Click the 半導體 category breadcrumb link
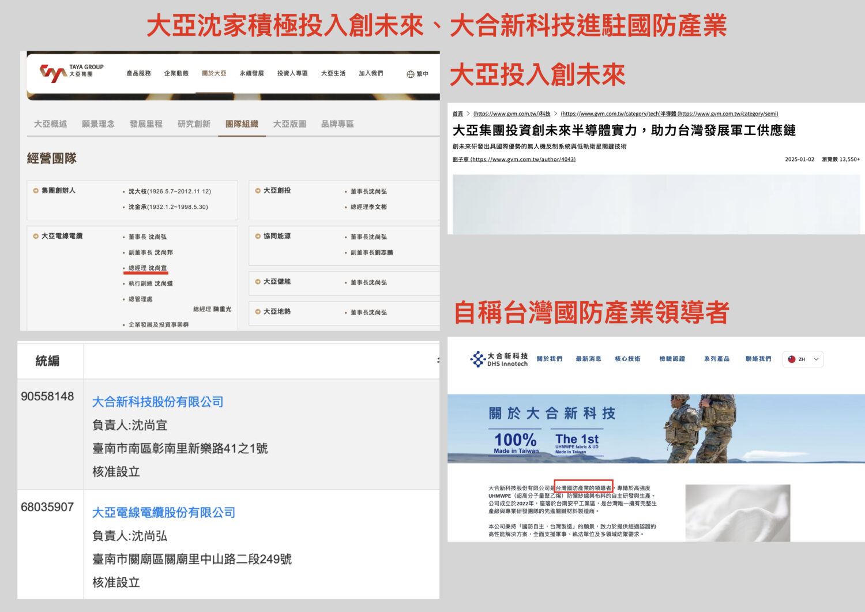Image resolution: width=865 pixels, height=612 pixels. [x=669, y=114]
